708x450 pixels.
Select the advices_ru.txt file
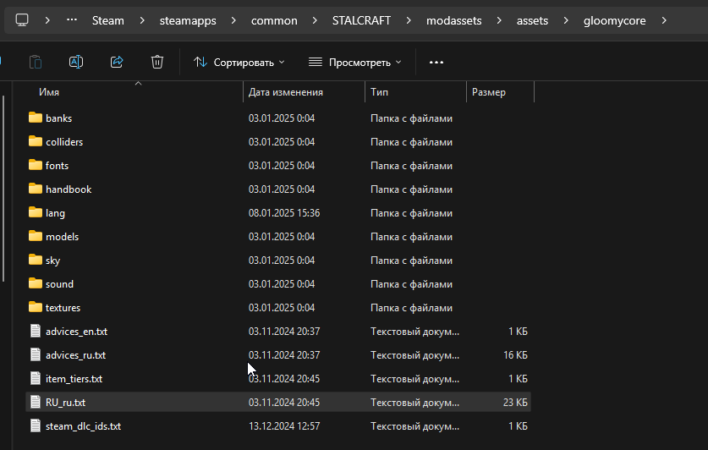click(75, 355)
